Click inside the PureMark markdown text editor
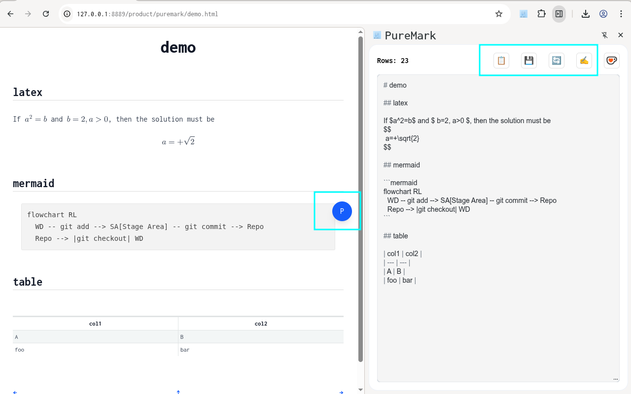Screen dimensions: 631x394 click(x=498, y=228)
